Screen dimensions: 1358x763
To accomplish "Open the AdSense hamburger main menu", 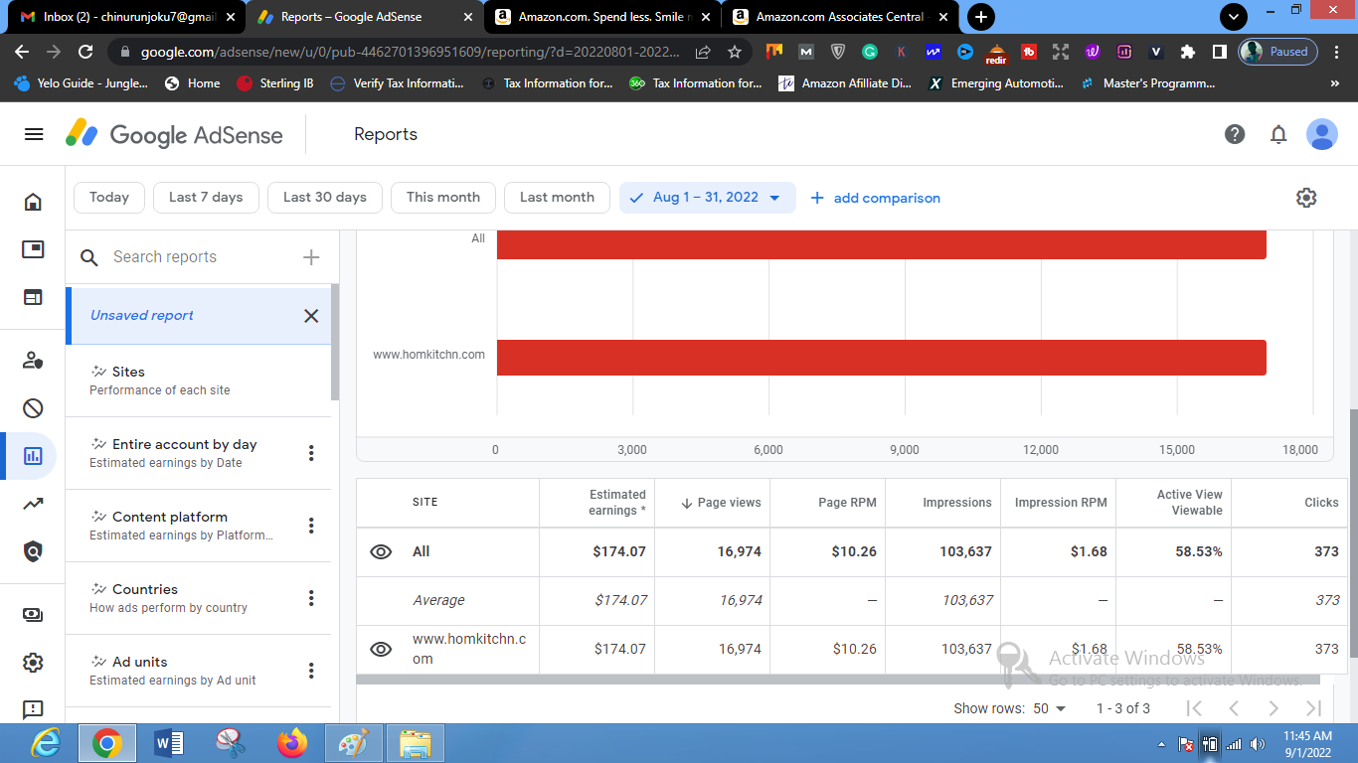I will click(x=34, y=134).
